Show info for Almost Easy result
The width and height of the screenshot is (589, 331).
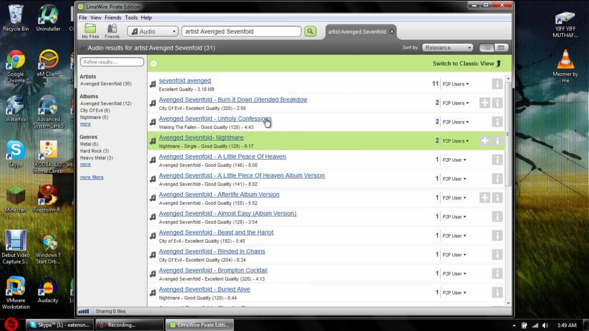click(x=497, y=217)
